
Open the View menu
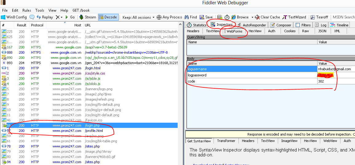click(x=52, y=10)
